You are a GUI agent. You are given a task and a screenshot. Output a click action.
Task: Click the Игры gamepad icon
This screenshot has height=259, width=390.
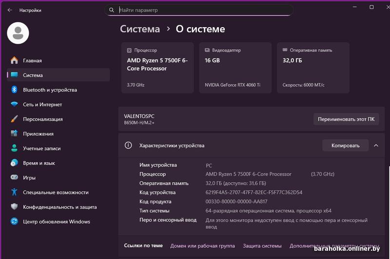tap(14, 177)
